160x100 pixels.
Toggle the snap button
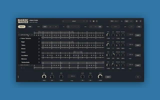(139, 27)
